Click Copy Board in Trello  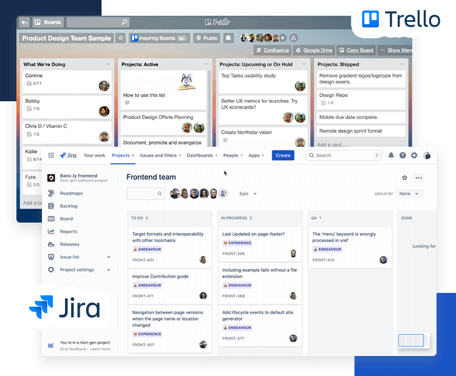tap(356, 50)
